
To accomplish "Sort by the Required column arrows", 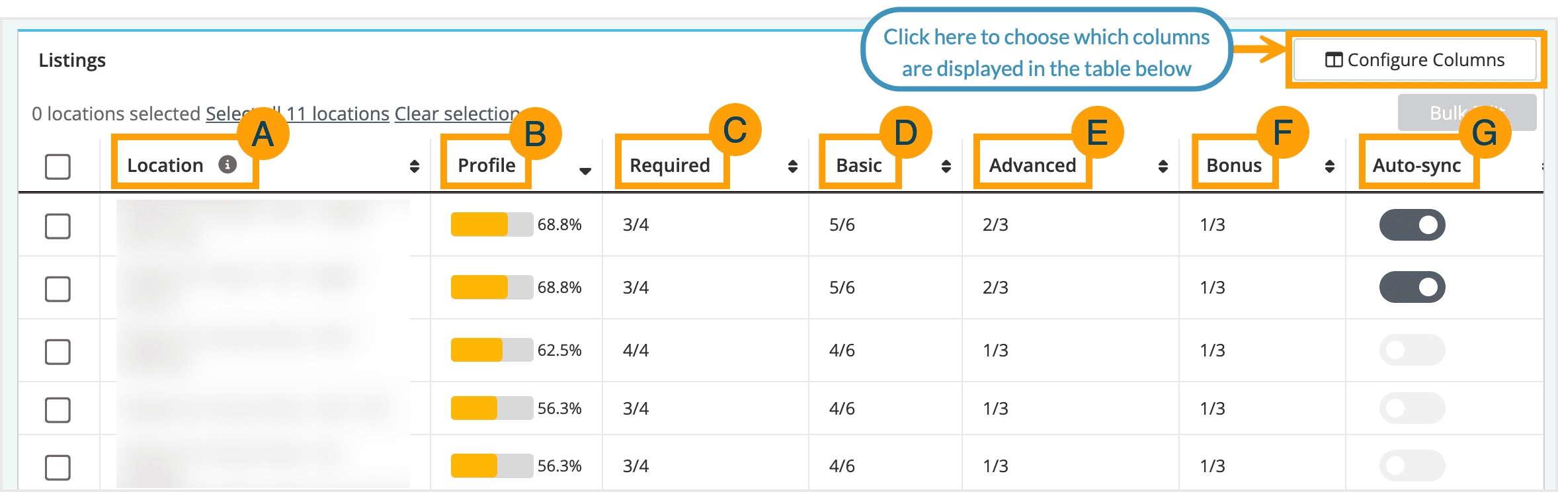I will 792,166.
